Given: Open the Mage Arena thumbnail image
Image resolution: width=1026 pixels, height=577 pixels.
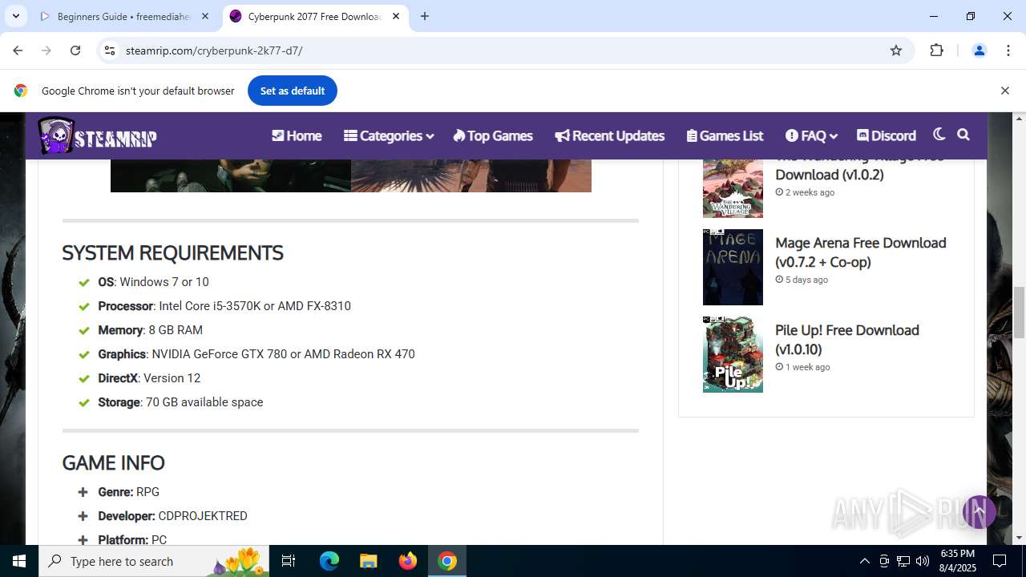Looking at the screenshot, I should 733,267.
